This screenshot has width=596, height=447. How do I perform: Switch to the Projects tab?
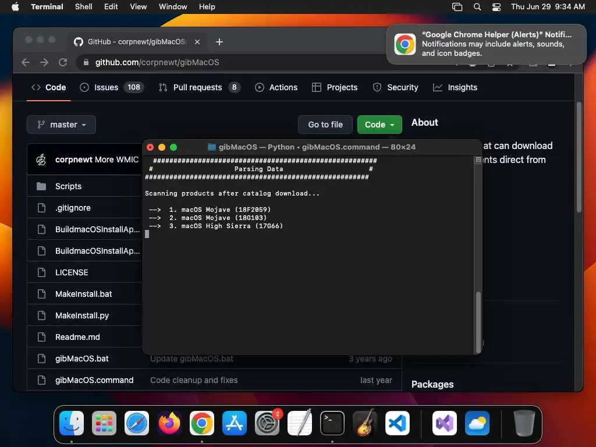pyautogui.click(x=335, y=87)
